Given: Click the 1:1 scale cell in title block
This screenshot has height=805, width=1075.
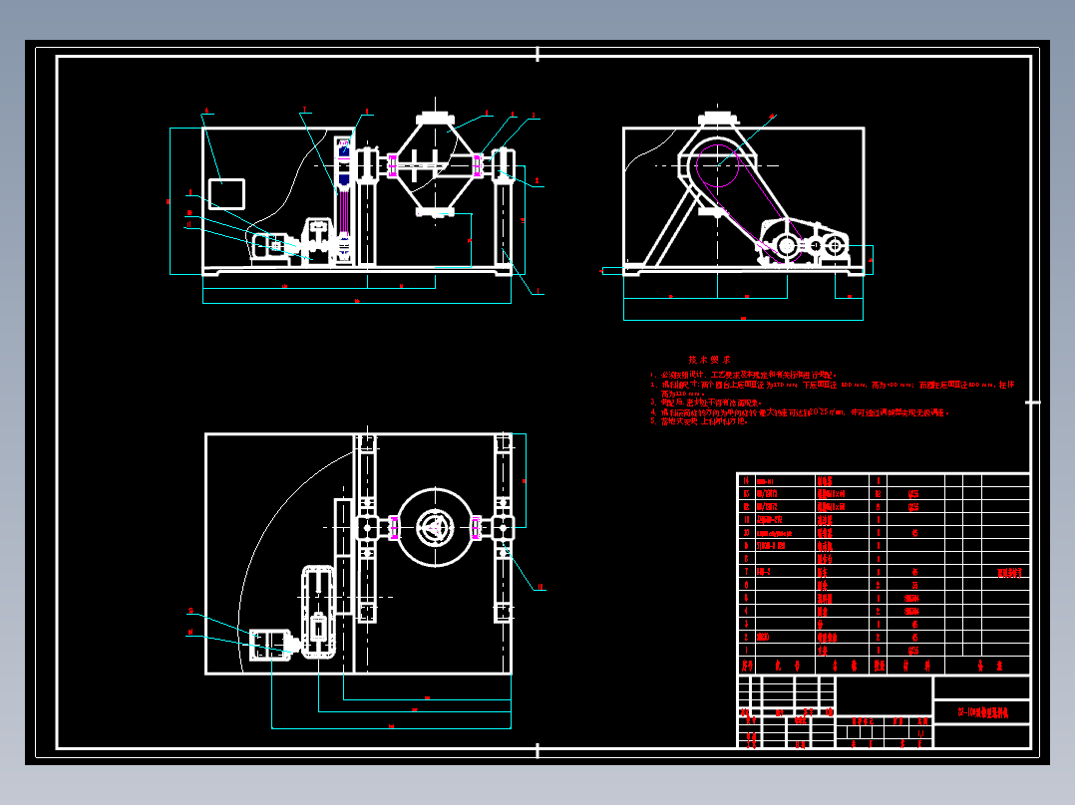Looking at the screenshot, I should (x=920, y=733).
